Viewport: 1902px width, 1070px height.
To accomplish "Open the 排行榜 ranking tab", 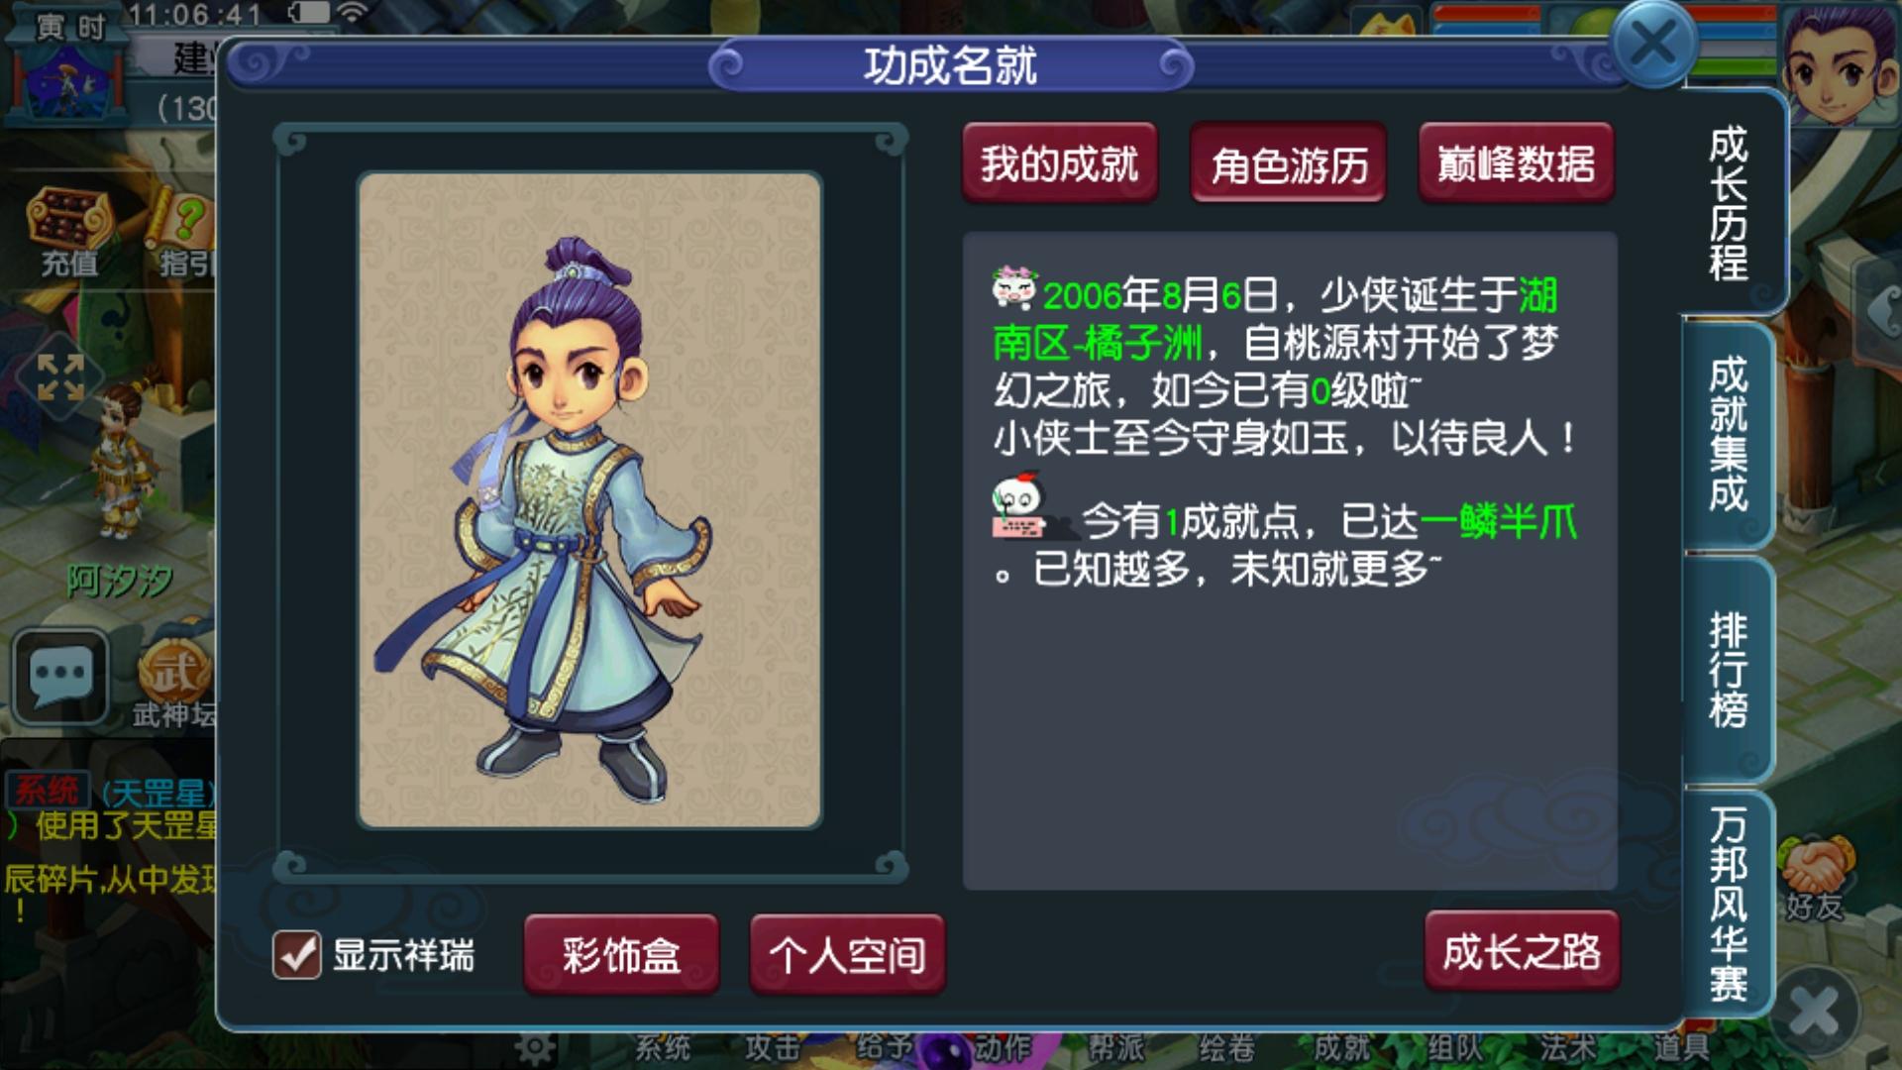I will (1729, 670).
